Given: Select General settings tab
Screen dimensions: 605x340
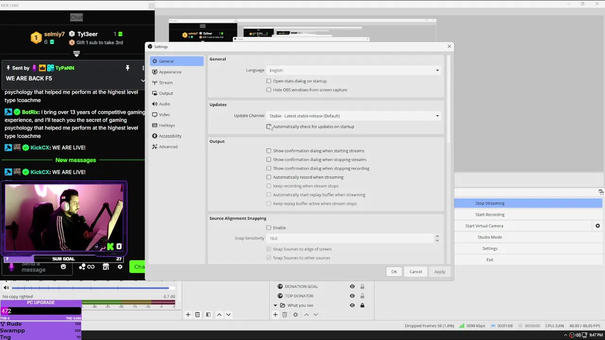Looking at the screenshot, I should click(x=177, y=61).
